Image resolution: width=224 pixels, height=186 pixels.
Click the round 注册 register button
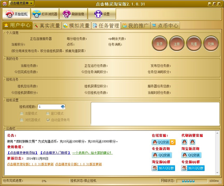coord(177,44)
